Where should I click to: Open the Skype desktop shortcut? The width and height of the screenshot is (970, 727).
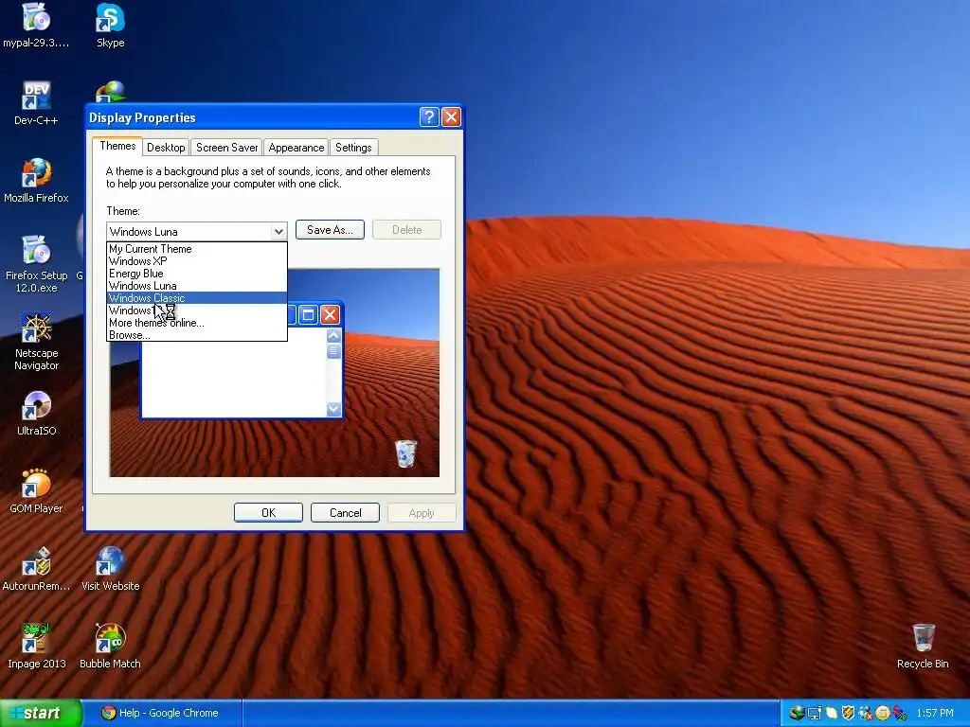[110, 25]
